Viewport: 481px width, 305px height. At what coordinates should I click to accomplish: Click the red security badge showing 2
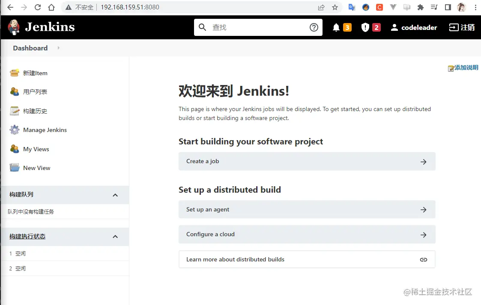click(376, 27)
